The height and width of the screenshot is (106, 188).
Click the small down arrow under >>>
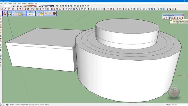(x=9, y=14)
